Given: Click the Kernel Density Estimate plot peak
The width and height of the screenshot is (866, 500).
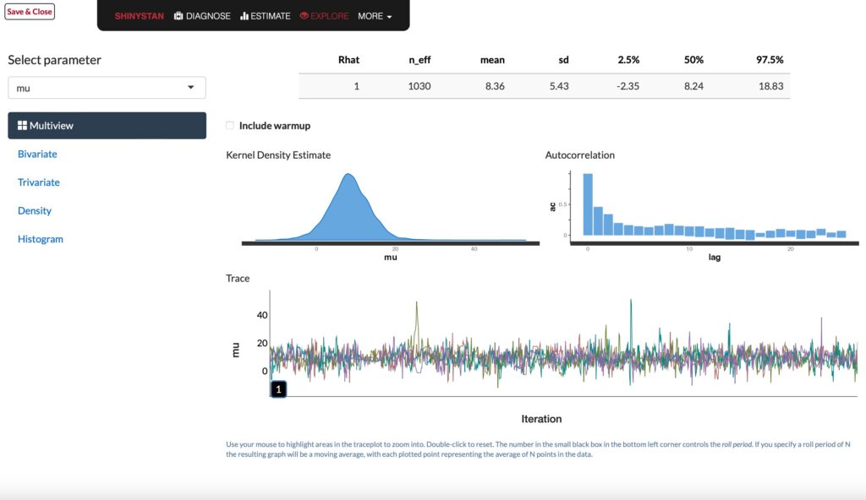Looking at the screenshot, I should pyautogui.click(x=347, y=176).
